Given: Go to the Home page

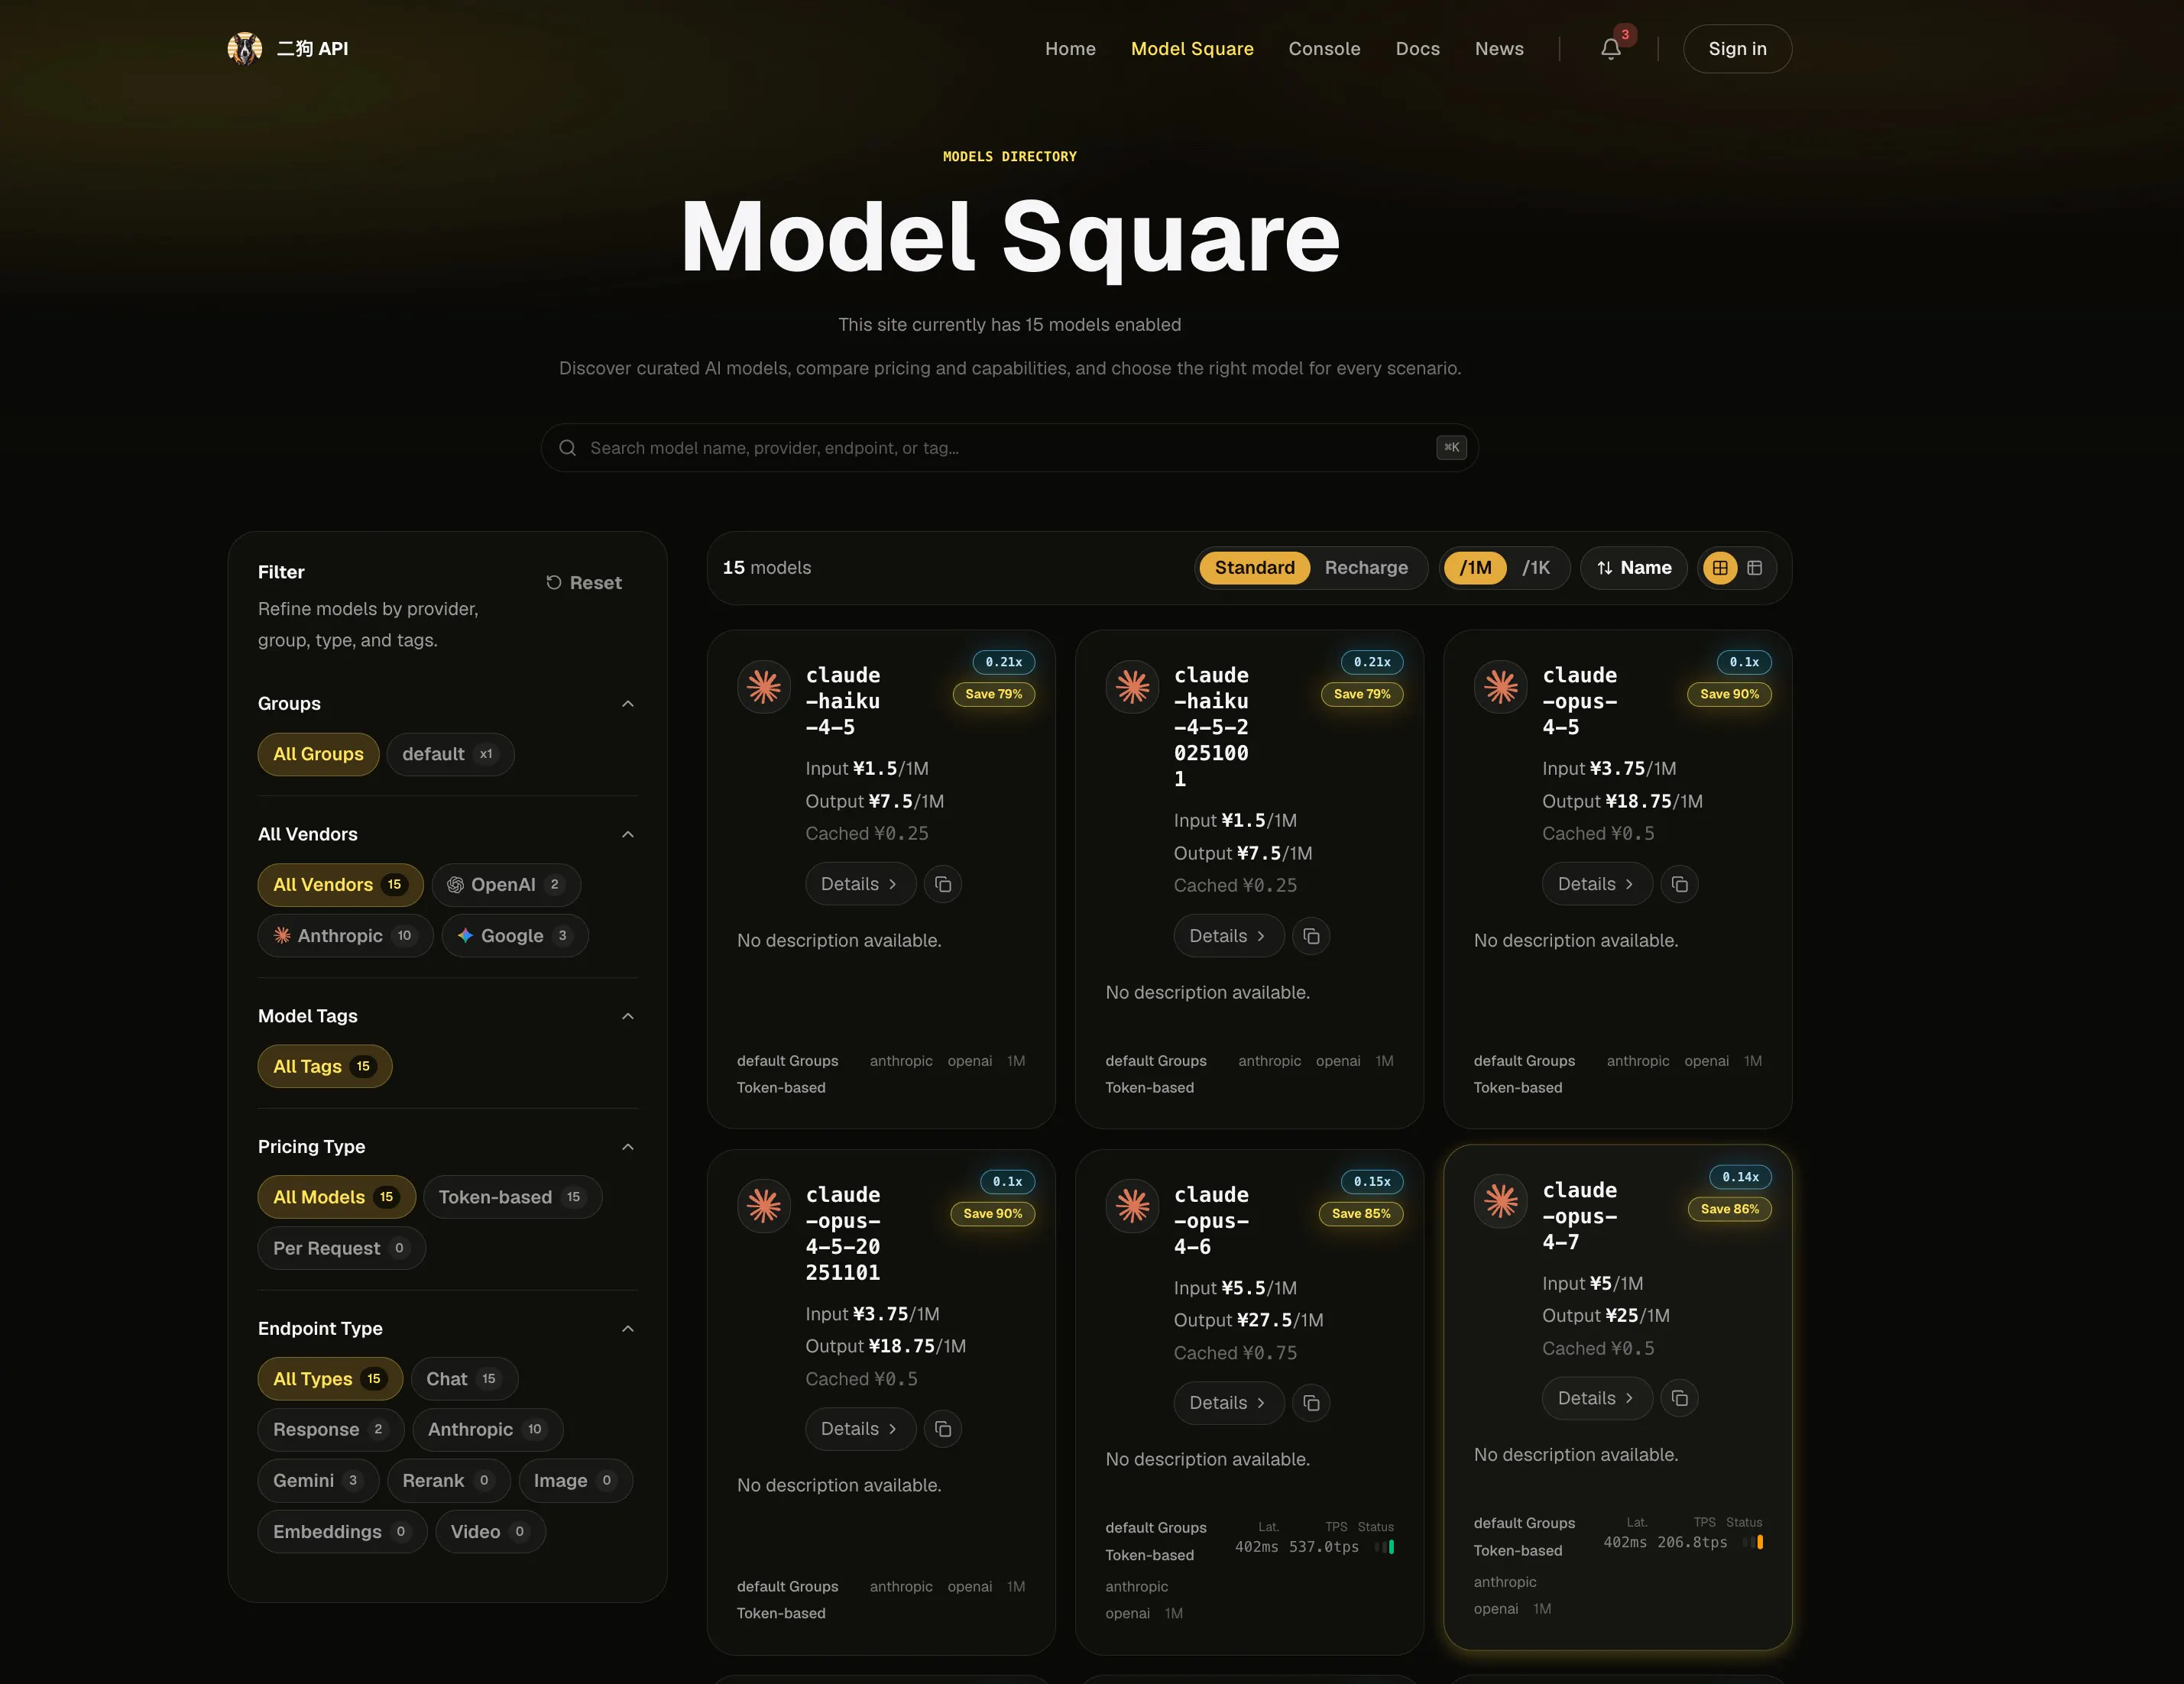Looking at the screenshot, I should [1070, 48].
